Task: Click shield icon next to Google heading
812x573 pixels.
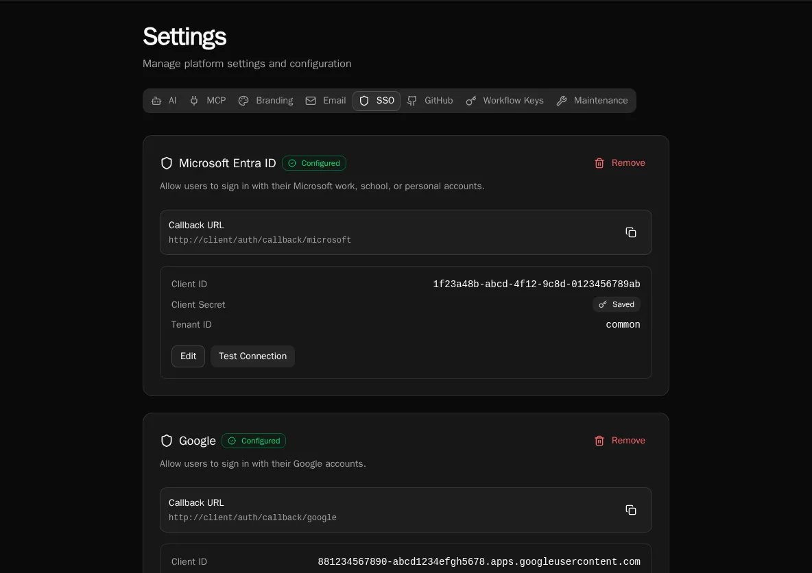Action: click(167, 441)
